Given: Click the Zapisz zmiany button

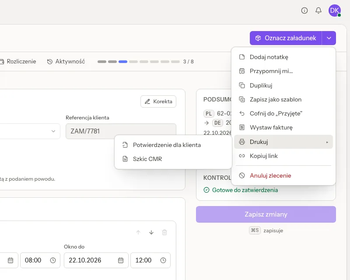Looking at the screenshot, I should 266,214.
